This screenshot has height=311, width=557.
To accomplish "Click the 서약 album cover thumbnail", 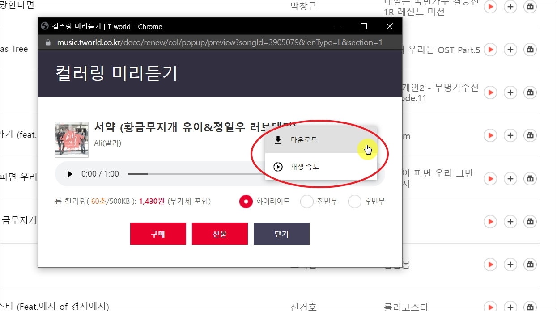I will tap(72, 139).
